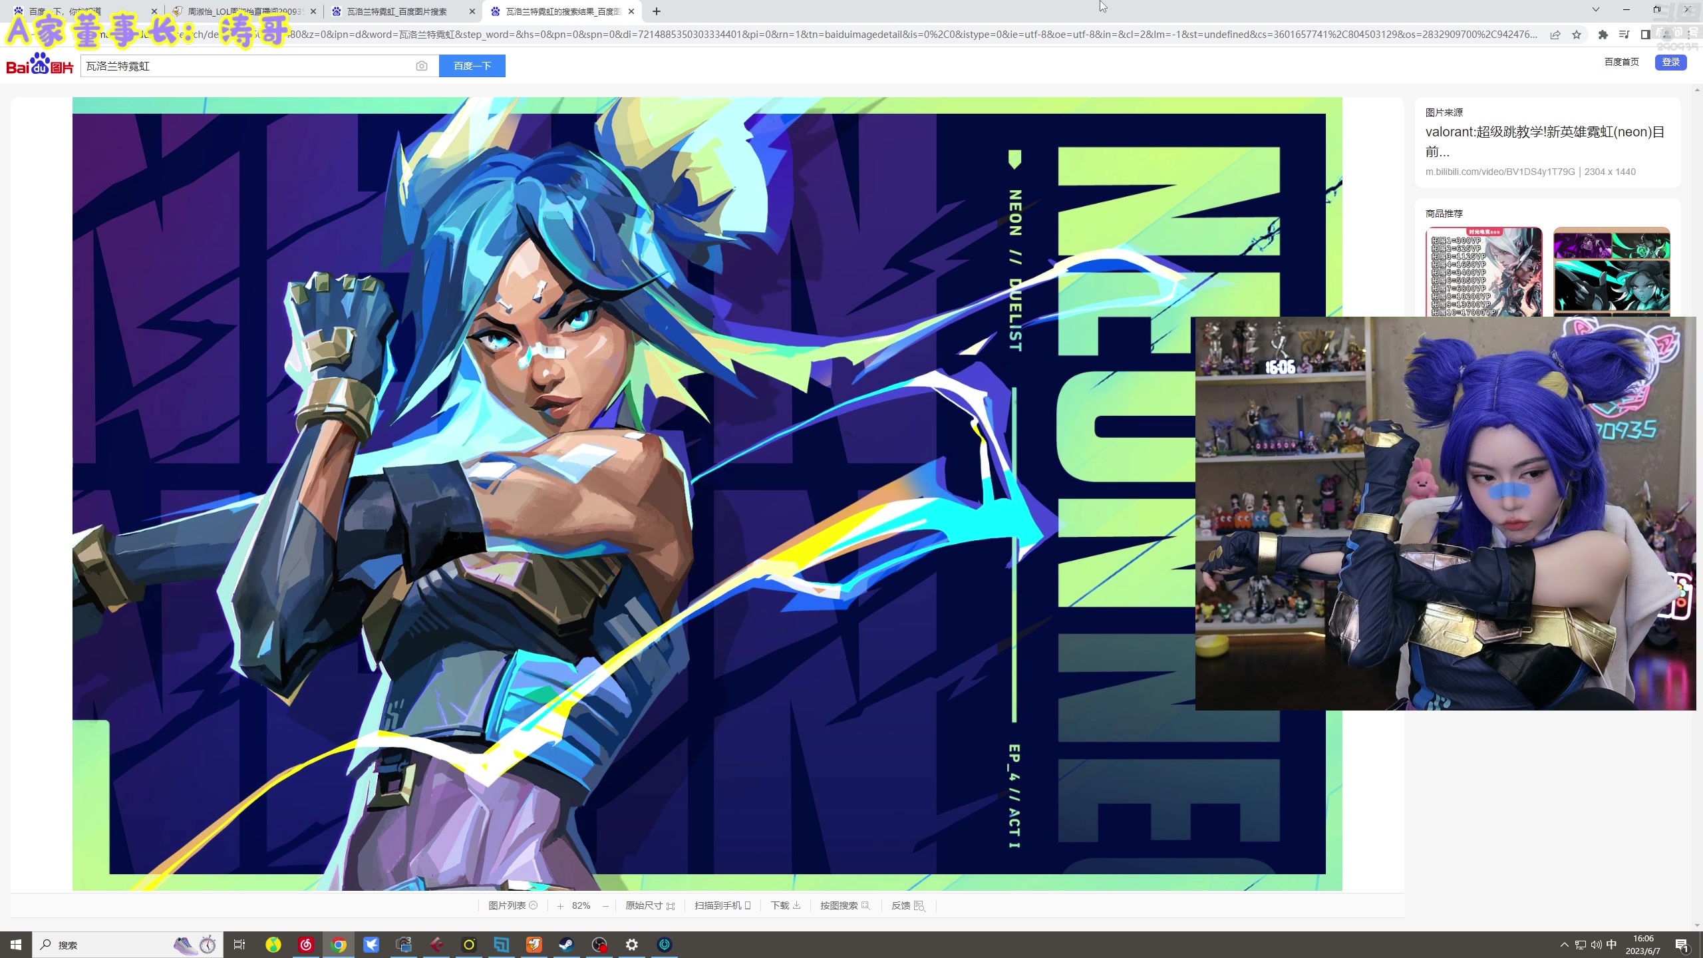Open Settings gear on the taskbar
This screenshot has width=1703, height=958.
pos(632,945)
